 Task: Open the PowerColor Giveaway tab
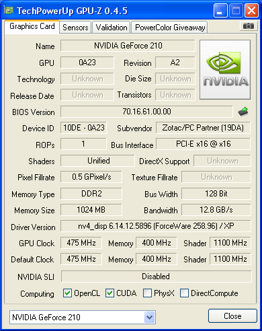click(x=170, y=28)
